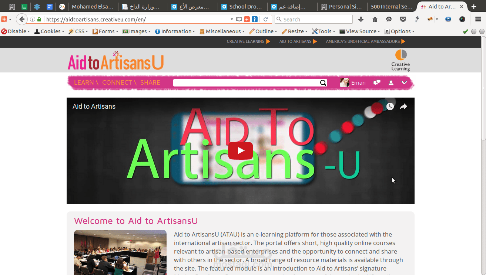Toggle the green checkmark in Web Developer toolbar

[x=466, y=31]
